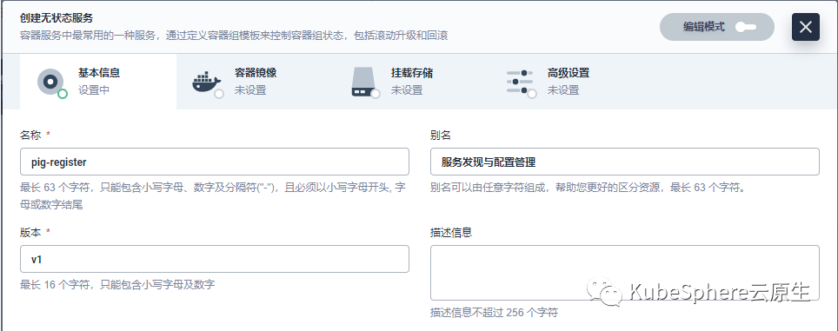The width and height of the screenshot is (838, 331).
Task: Click the 名称 field label
Action: [x=30, y=136]
